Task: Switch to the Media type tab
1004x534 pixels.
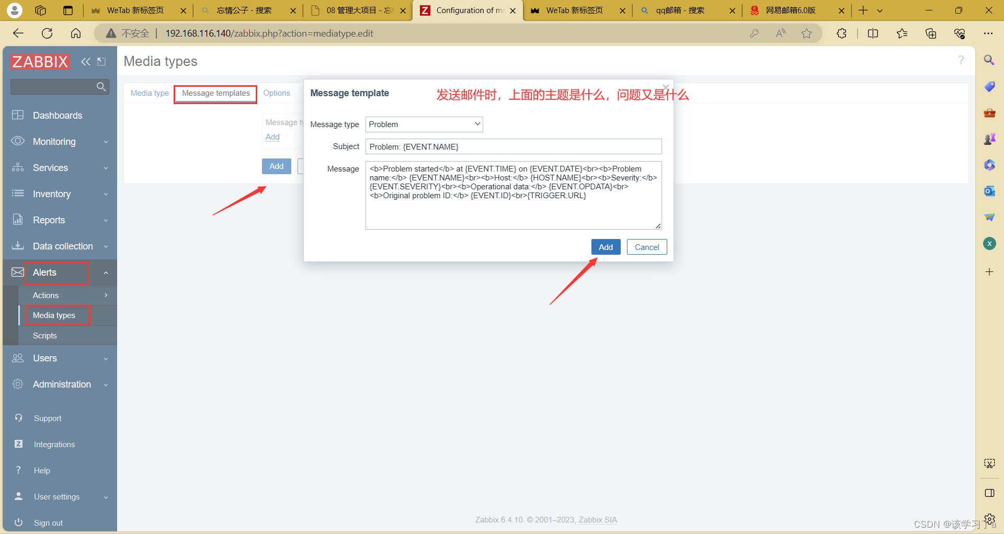Action: [x=150, y=93]
